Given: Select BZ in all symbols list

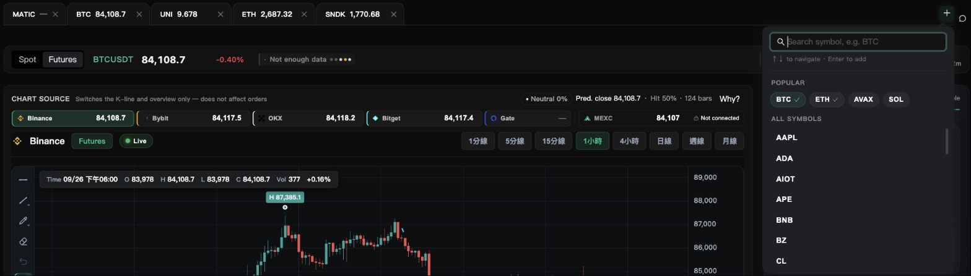Looking at the screenshot, I should pos(858,241).
